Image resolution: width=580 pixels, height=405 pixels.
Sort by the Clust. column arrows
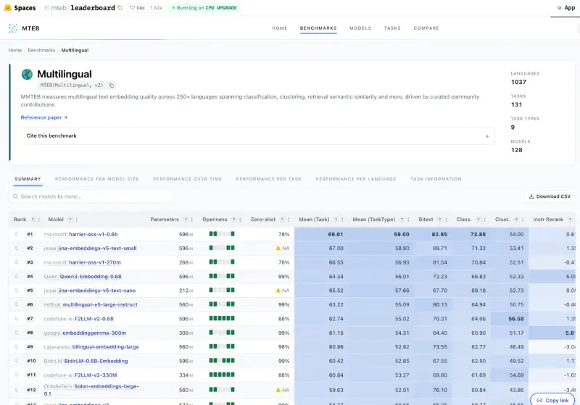tap(522, 220)
